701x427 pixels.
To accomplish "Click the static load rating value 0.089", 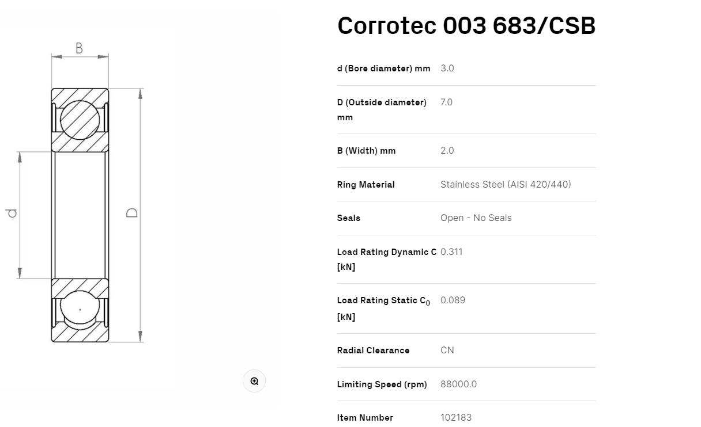I will click(453, 300).
